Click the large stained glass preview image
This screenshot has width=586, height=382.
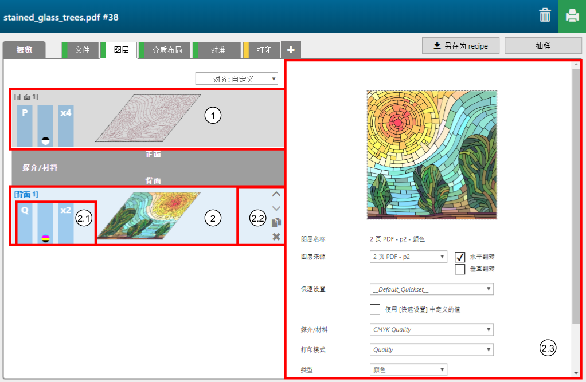(432, 155)
